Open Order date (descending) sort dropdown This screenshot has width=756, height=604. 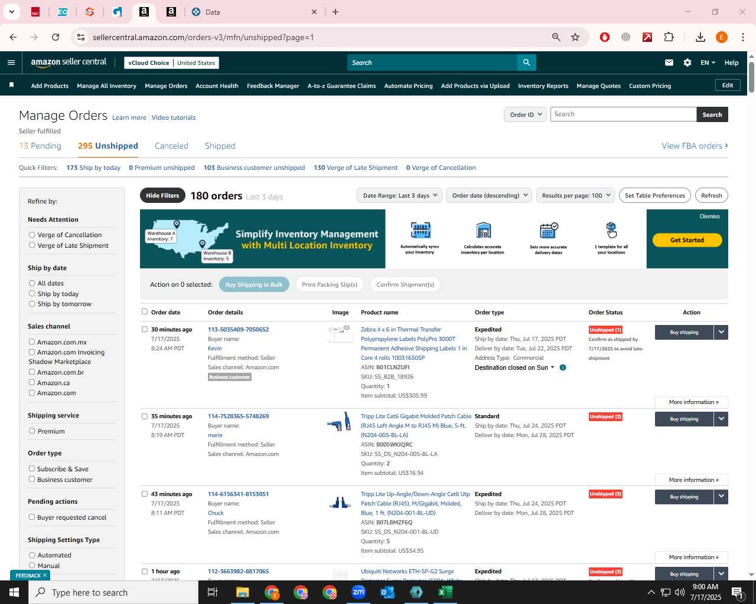point(489,195)
